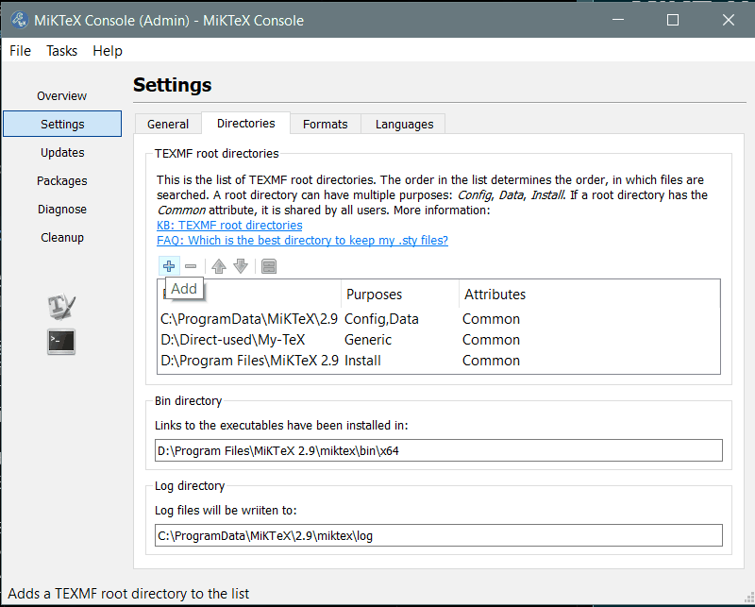This screenshot has width=755, height=607.
Task: Click the MiKTeX icon in the title bar
Action: pyautogui.click(x=18, y=20)
